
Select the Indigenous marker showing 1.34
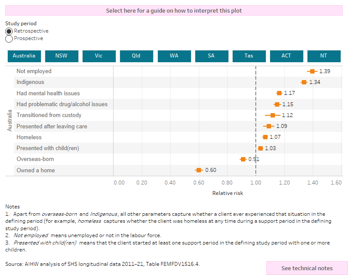305,82
